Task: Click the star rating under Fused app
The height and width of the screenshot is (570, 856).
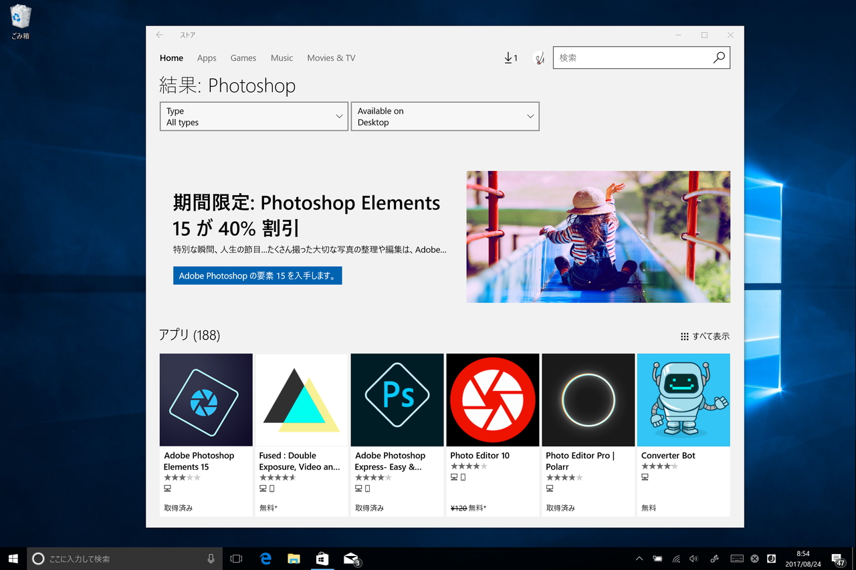Action: 278,478
